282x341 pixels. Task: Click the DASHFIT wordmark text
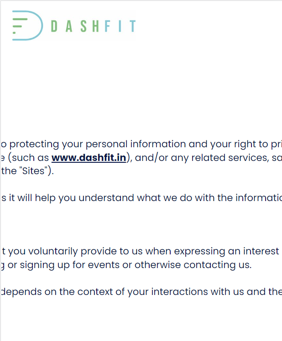pos(94,26)
